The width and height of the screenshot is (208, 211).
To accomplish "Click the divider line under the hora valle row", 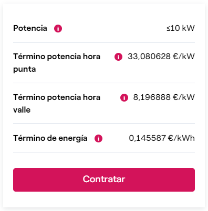I will [x=104, y=124].
